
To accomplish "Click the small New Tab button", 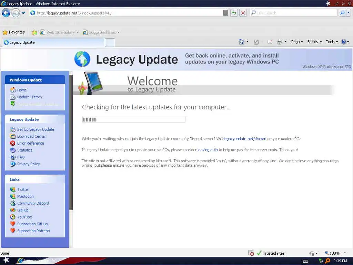I will [110, 42].
